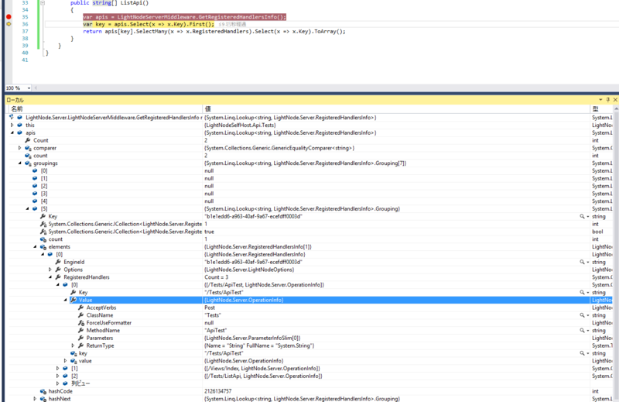
Task: Click the red breakpoint marker on line 35
Action: [x=9, y=17]
